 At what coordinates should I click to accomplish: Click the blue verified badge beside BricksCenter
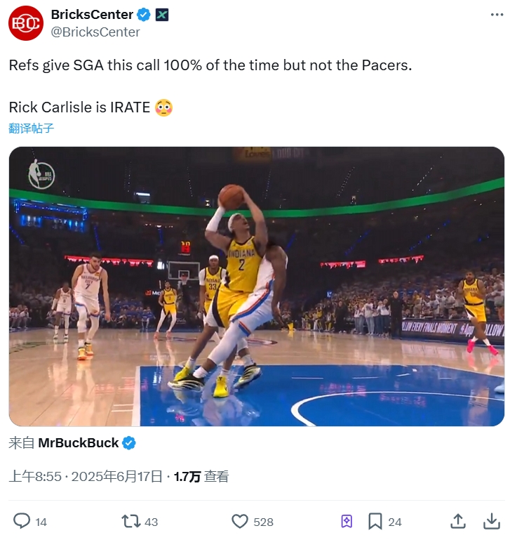coord(143,15)
